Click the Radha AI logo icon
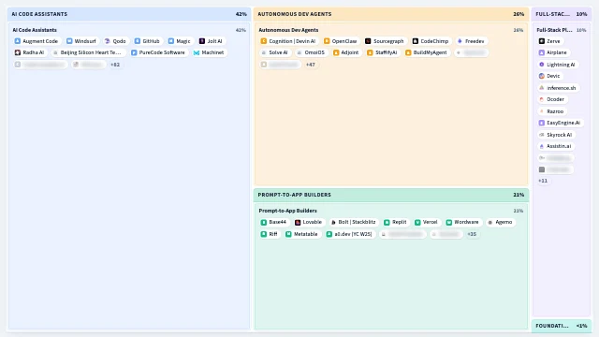 18,52
